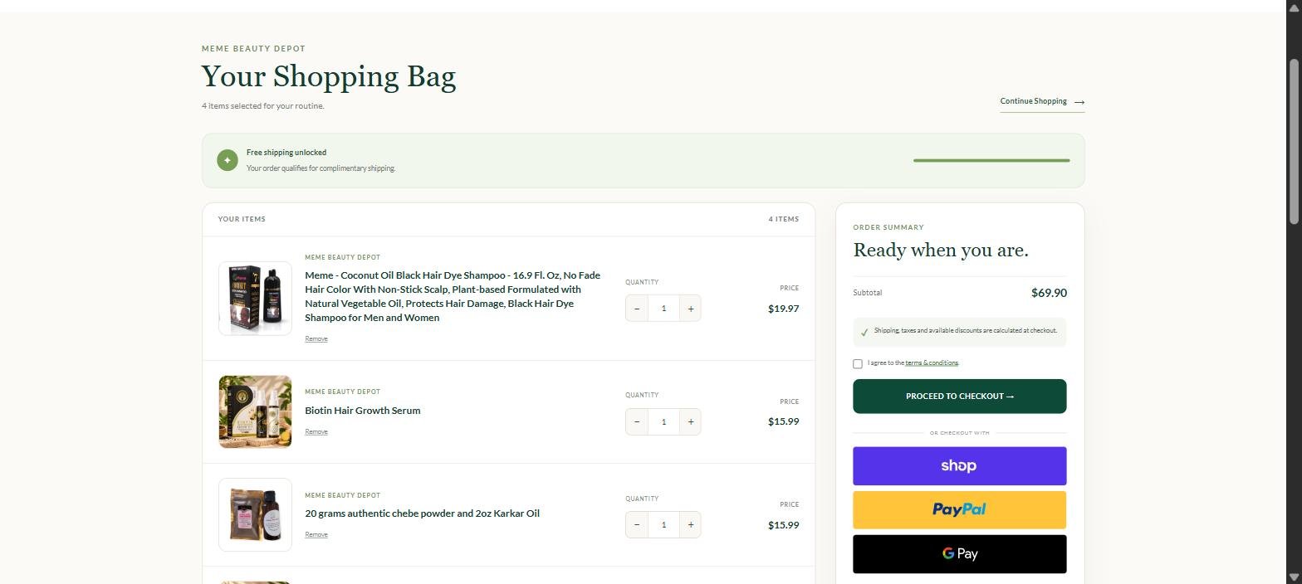Click the scrollbar down arrow
Image resolution: width=1302 pixels, height=584 pixels.
[x=1293, y=577]
